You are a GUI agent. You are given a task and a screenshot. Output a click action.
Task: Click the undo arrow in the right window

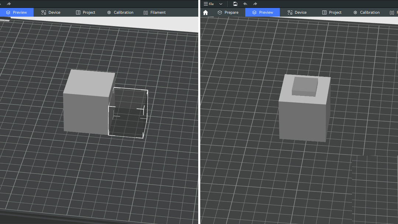(x=245, y=4)
